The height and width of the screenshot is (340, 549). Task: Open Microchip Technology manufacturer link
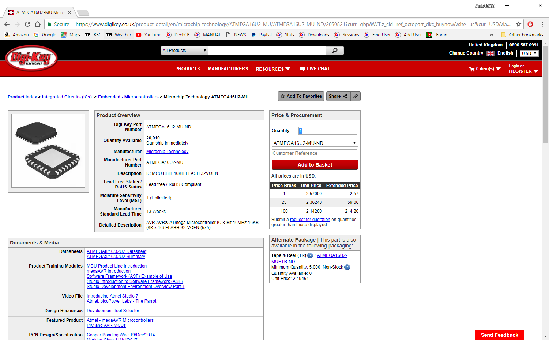coord(167,152)
